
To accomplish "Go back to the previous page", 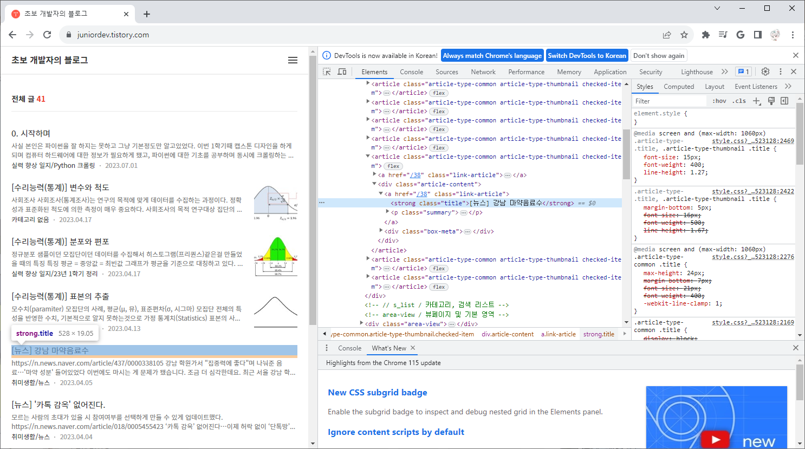I will (x=12, y=35).
